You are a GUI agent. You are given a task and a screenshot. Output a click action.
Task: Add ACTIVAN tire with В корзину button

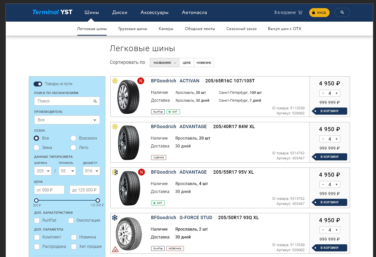pos(329,111)
